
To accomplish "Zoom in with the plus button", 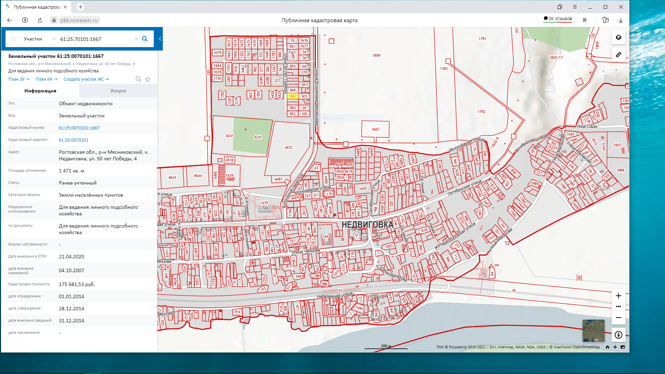I will [x=618, y=296].
